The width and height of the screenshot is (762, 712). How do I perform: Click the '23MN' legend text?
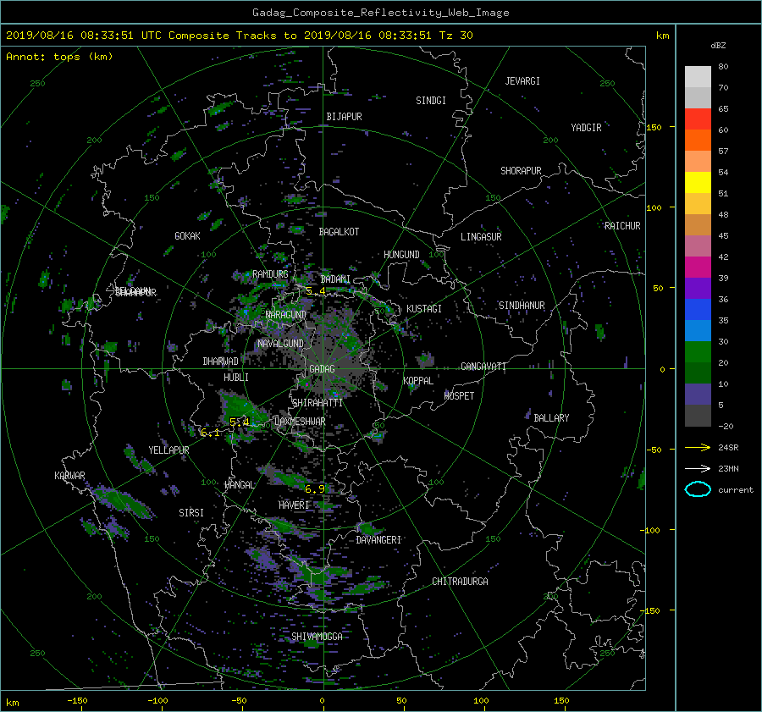coord(728,469)
